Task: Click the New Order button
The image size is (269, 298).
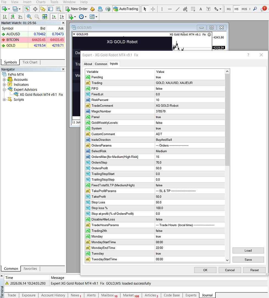Action: pyautogui.click(x=76, y=9)
